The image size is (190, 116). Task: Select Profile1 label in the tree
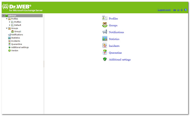[x=18, y=22]
